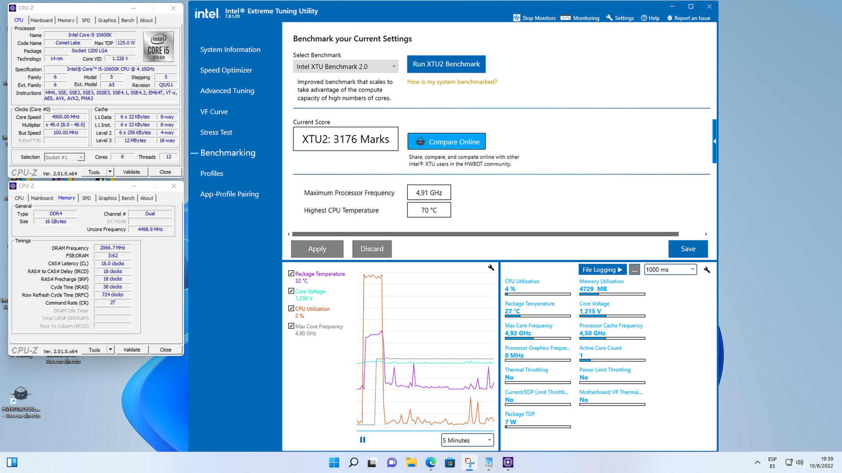Collapse the XTU side panel arrow
842x473 pixels.
(x=714, y=141)
